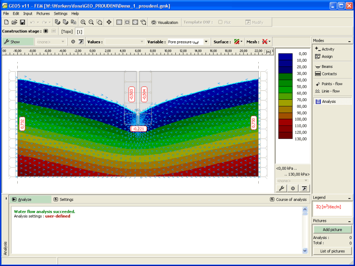Switch to Activity mode
Screen dimensions: 355x266
pos(324,49)
